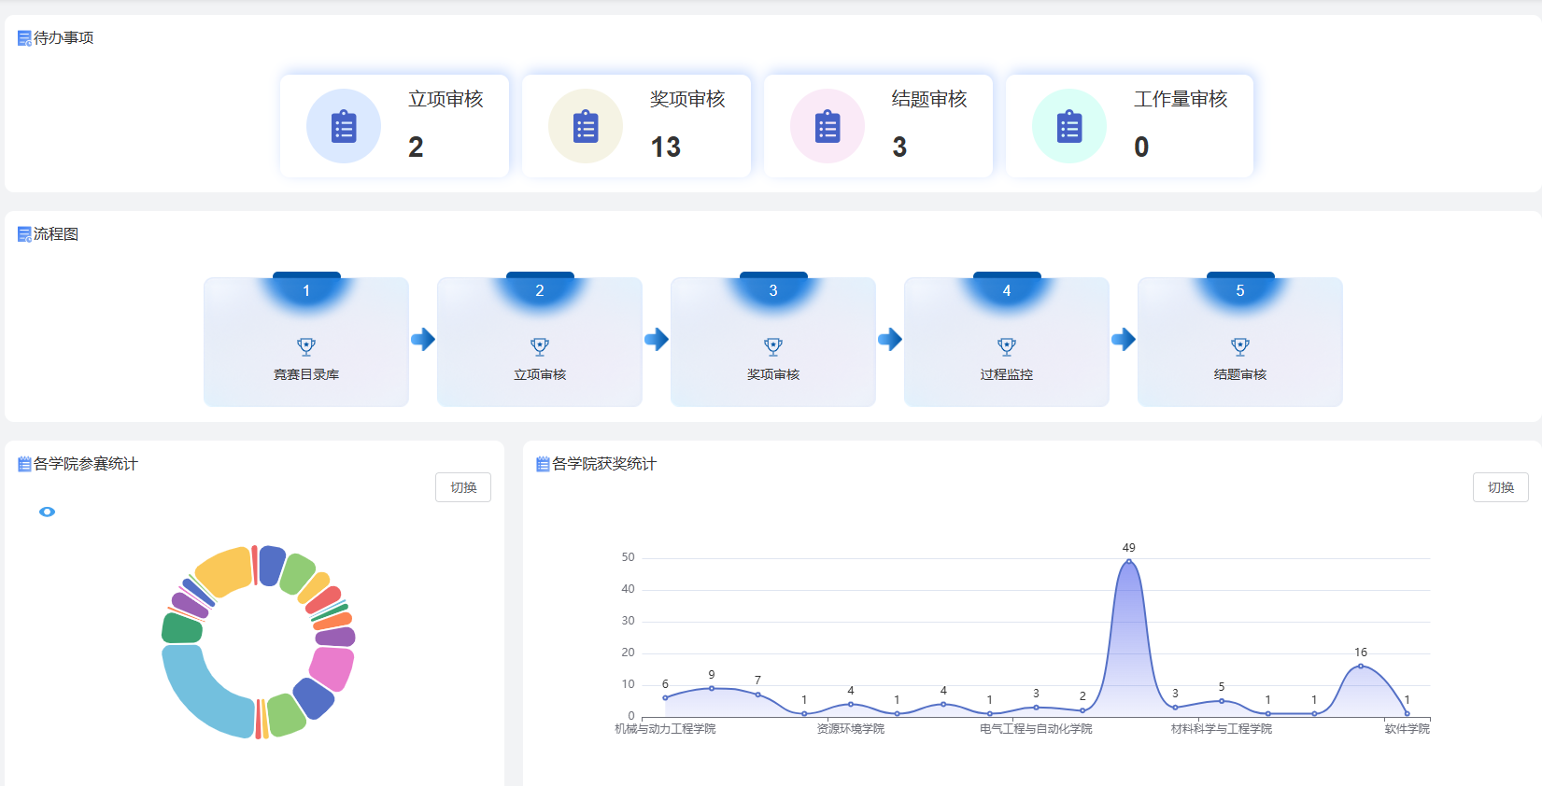The image size is (1542, 786).
Task: Select flow step number 2 badge
Action: pyautogui.click(x=540, y=290)
